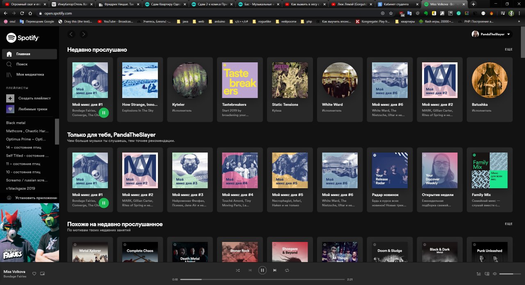Go forward with the right arrow button

tap(83, 34)
